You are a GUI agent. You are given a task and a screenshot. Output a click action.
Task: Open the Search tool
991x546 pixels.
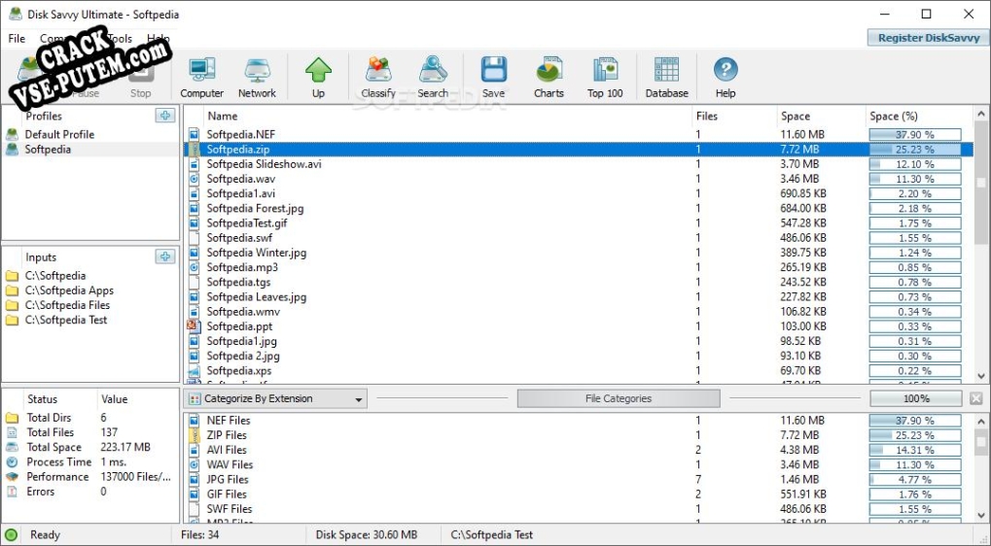[433, 76]
